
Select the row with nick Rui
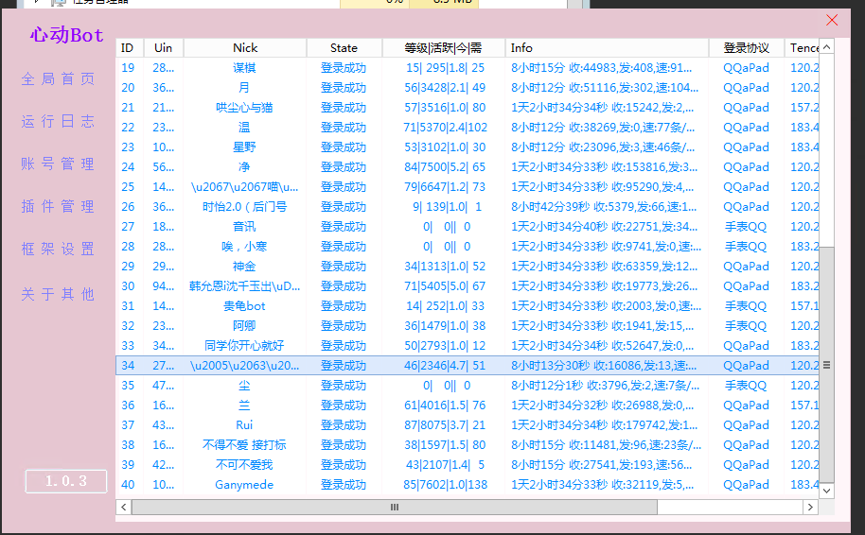pyautogui.click(x=244, y=425)
